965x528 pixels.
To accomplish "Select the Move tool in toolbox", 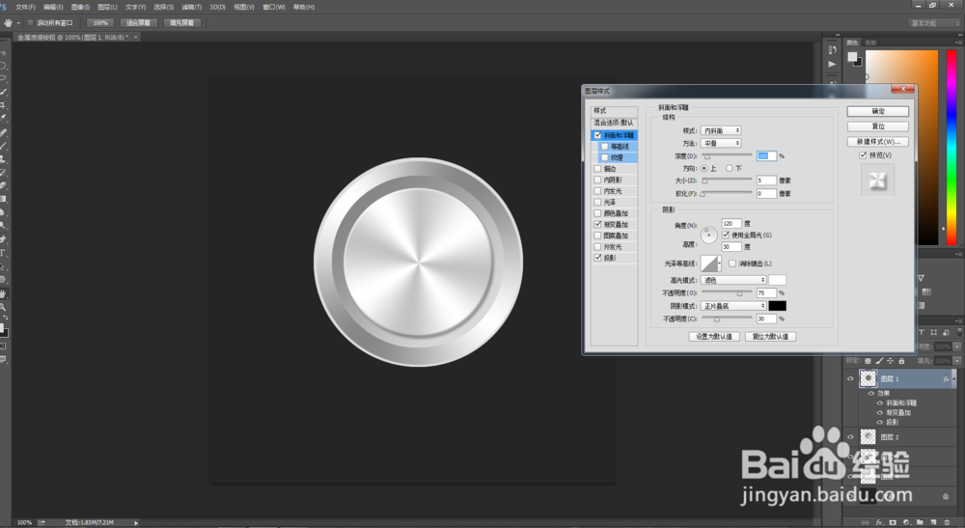I will pyautogui.click(x=3, y=53).
